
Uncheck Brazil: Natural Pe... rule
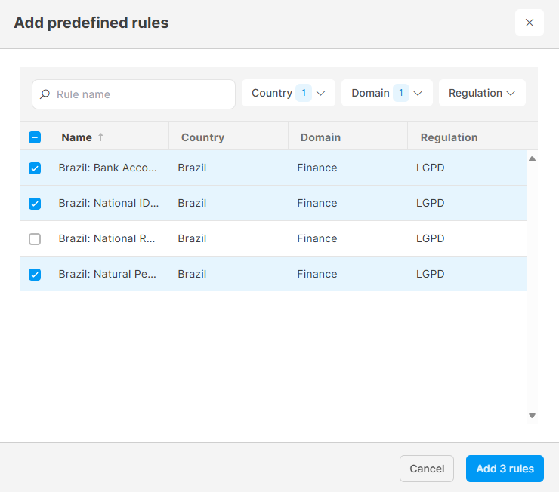(35, 275)
